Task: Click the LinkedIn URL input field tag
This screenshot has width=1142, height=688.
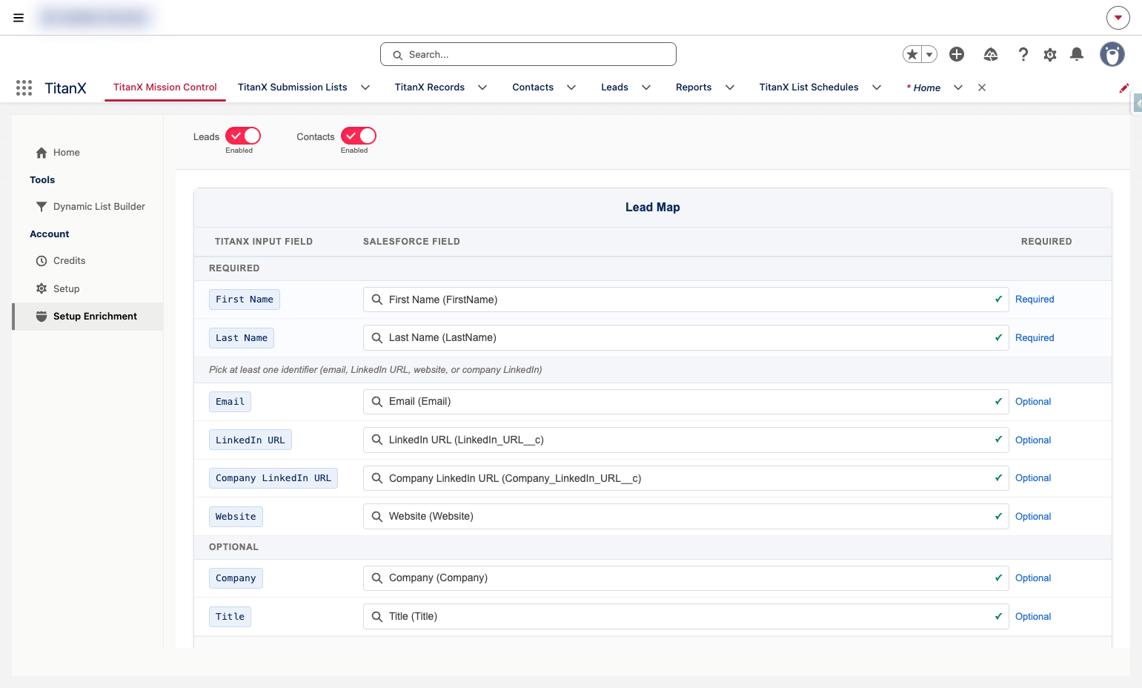Action: coord(250,440)
